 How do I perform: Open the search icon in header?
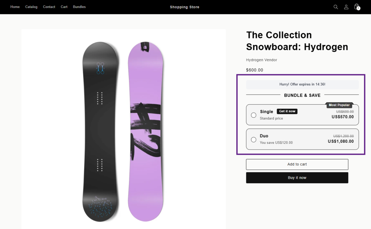[x=335, y=7]
